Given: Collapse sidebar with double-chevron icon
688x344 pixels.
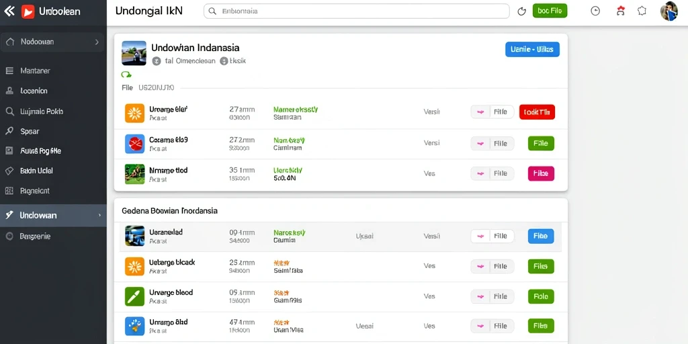Looking at the screenshot, I should 9,11.
